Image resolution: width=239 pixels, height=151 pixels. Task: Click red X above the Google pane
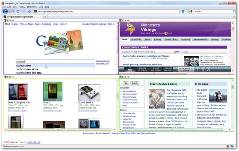point(10,20)
